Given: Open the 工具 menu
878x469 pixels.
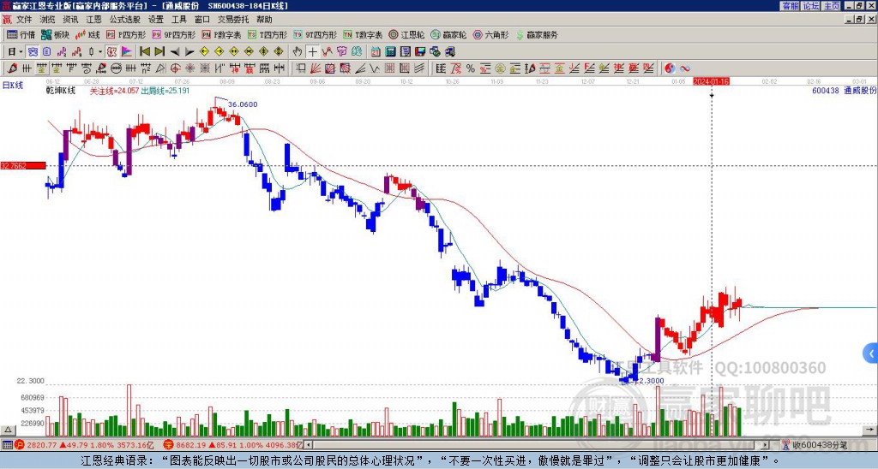Looking at the screenshot, I should pos(179,20).
